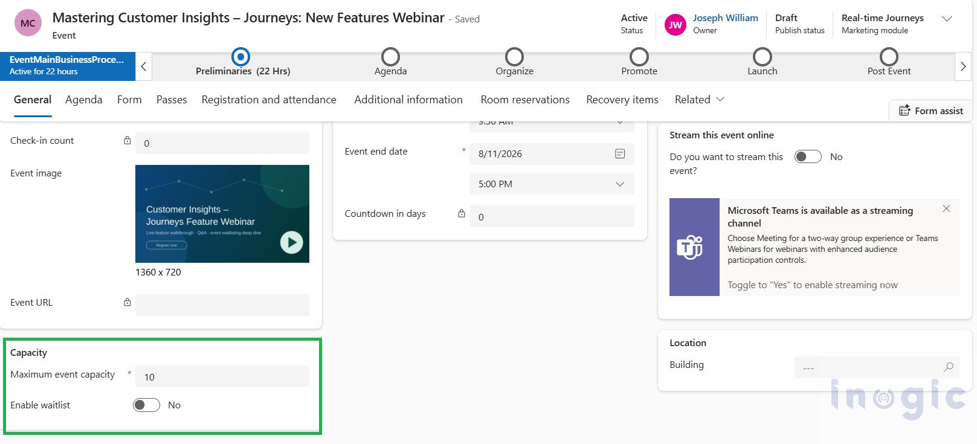Click the Check-in count field

[x=222, y=143]
